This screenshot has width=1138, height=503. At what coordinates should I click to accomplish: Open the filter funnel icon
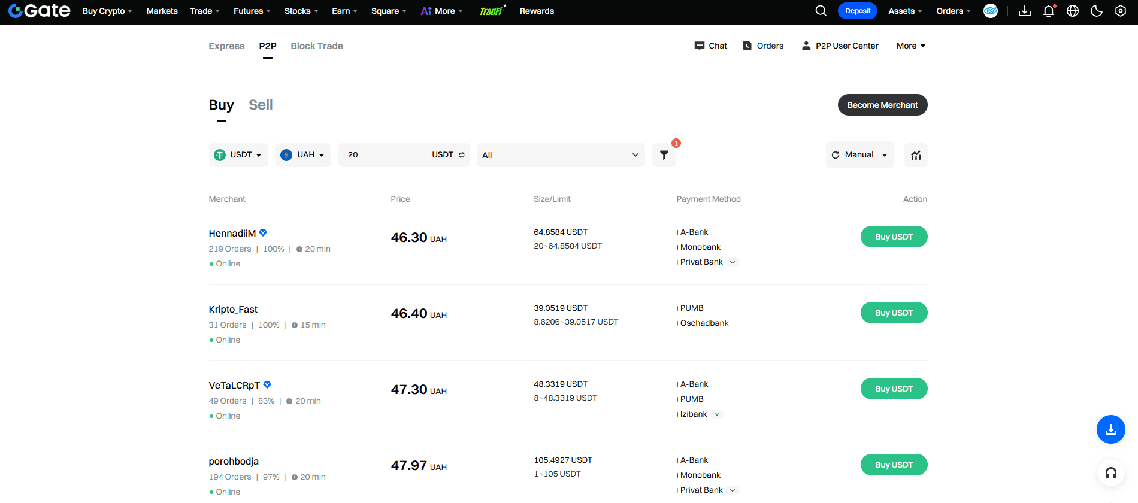tap(664, 155)
